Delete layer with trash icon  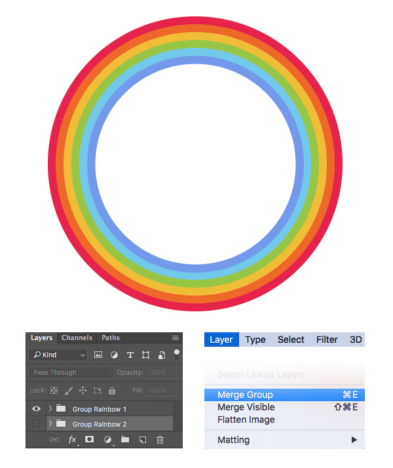(x=160, y=439)
